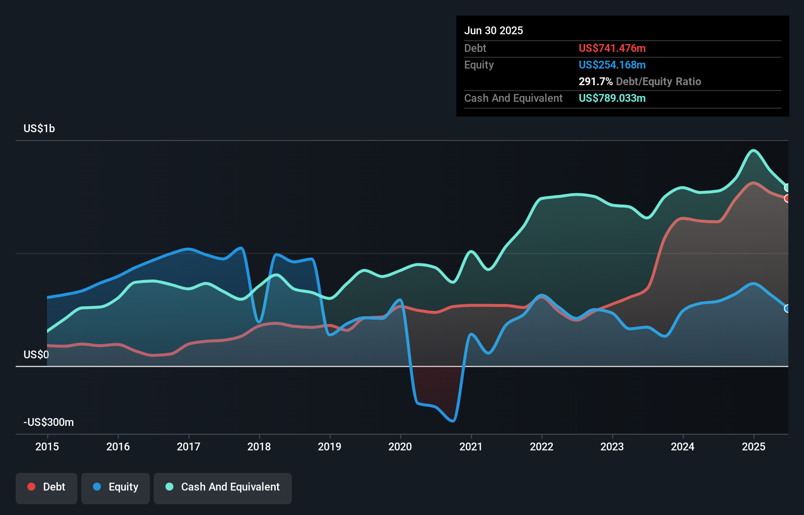Toggle the Debt series legend button
This screenshot has height=515, width=804.
coord(47,488)
